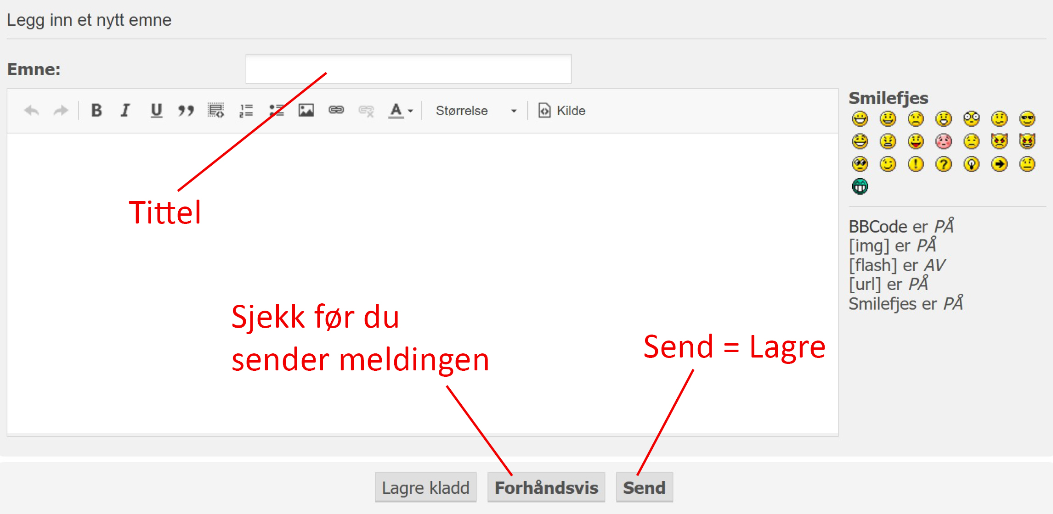Toggle bold formatting

coord(96,111)
